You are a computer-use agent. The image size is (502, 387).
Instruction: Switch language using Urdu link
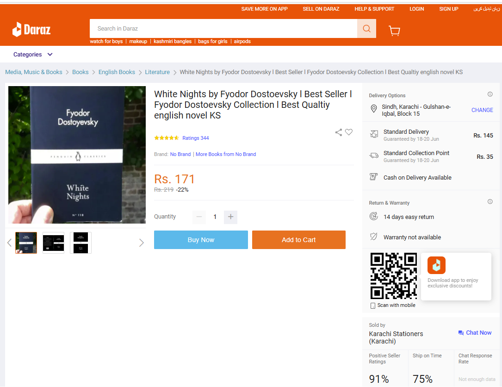(x=487, y=9)
